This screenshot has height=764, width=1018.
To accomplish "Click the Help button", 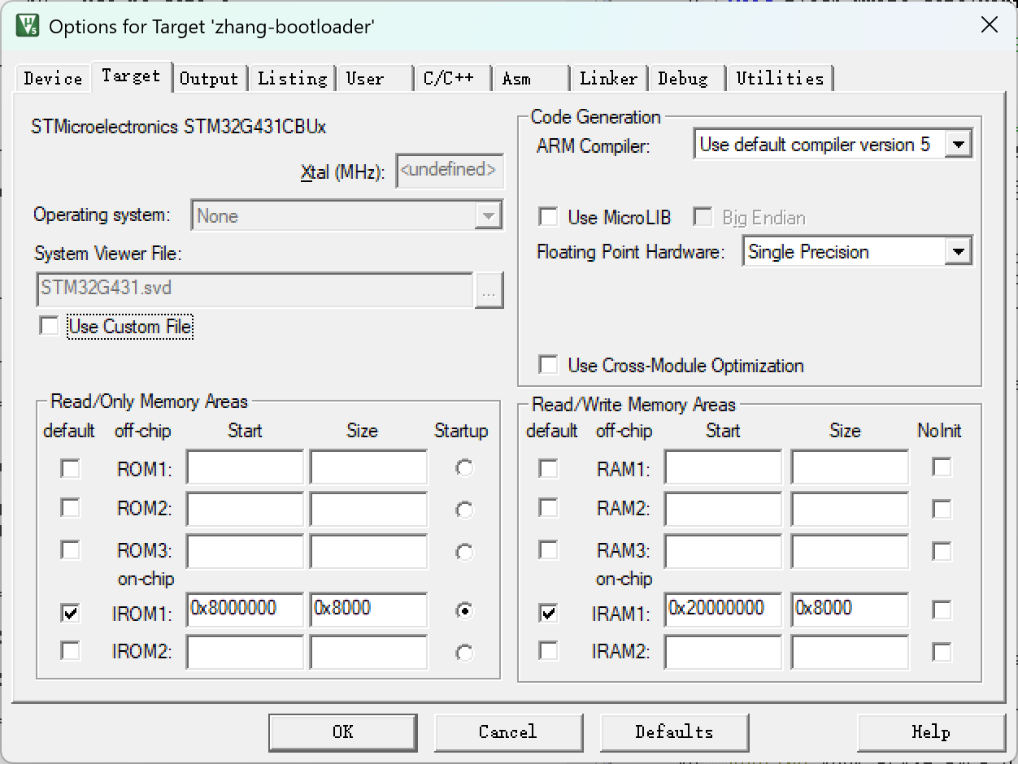I will pos(931,732).
